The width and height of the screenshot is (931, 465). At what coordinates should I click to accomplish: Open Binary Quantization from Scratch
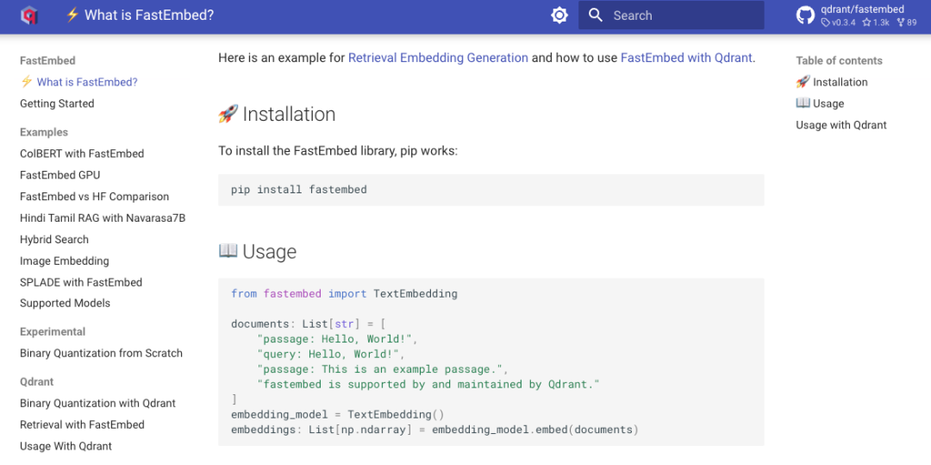tap(102, 354)
